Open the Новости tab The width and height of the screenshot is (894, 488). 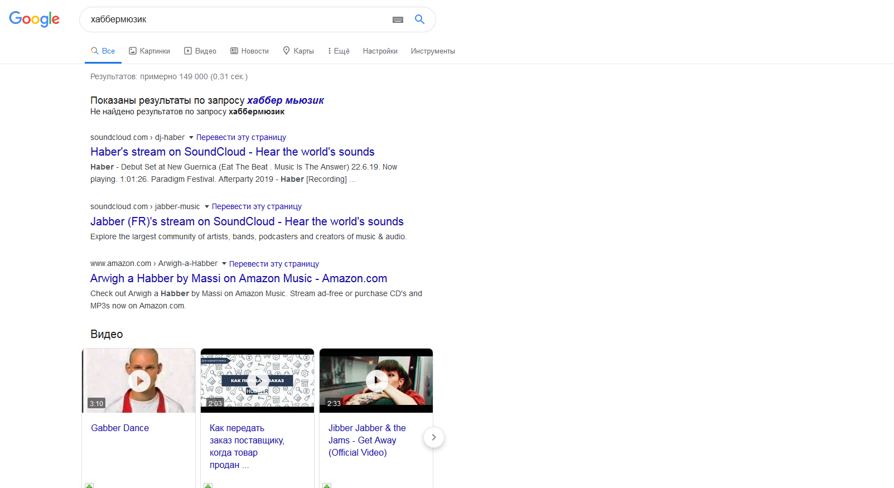(x=249, y=51)
